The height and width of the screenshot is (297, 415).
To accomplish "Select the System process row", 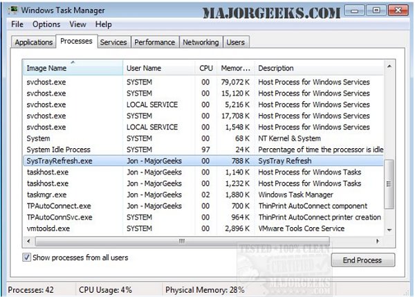I will 203,138.
